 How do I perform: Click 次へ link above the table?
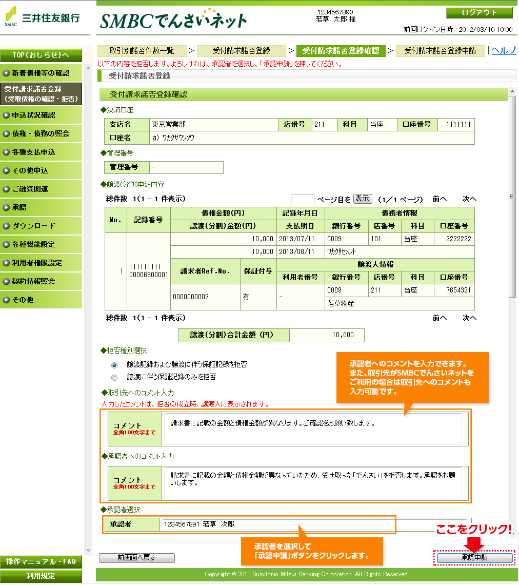coord(469,199)
